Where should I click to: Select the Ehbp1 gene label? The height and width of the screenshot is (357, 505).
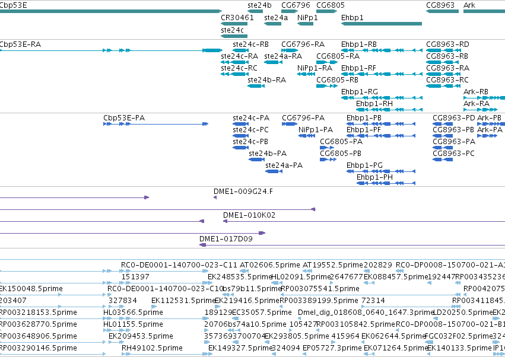pos(352,18)
